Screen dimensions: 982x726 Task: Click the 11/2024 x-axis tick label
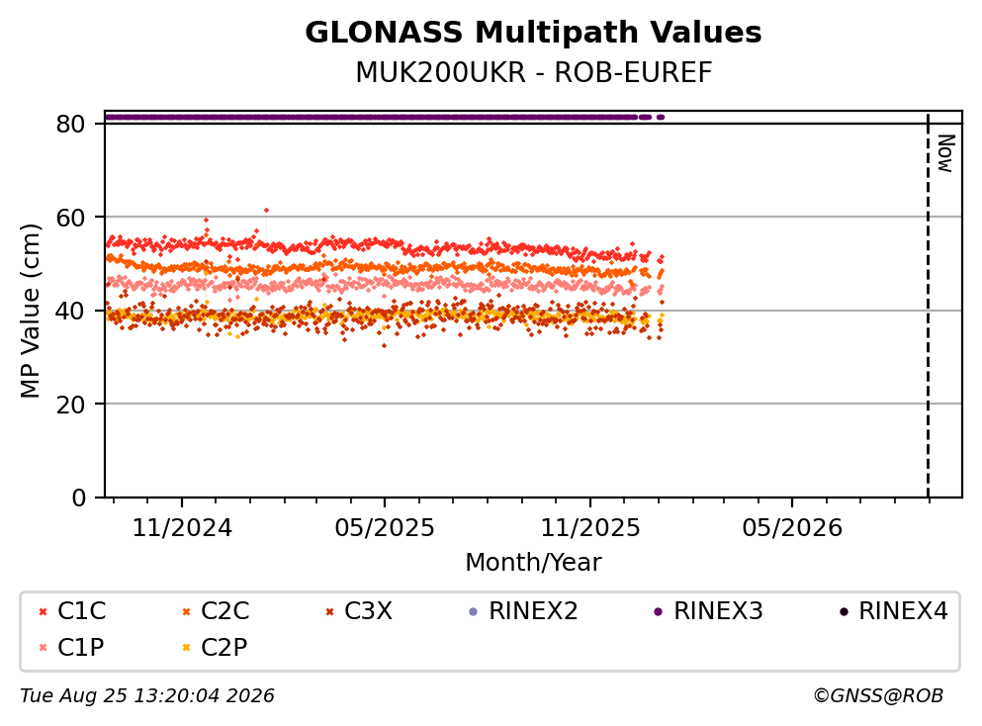(x=182, y=527)
